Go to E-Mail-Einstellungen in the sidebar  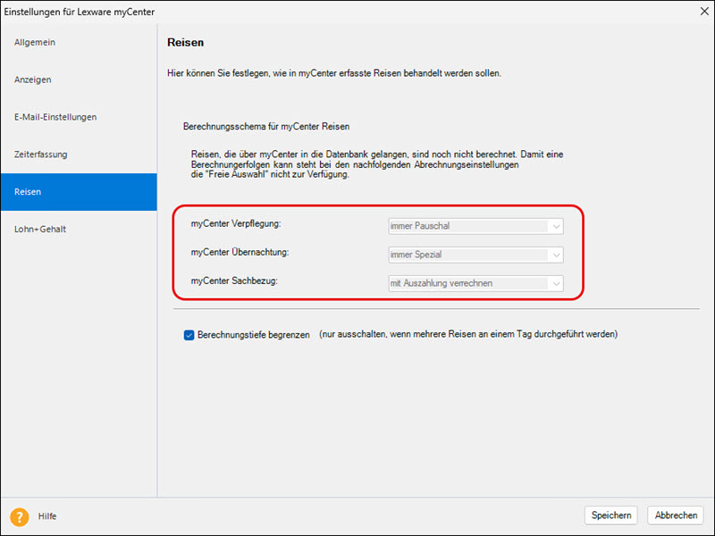pos(55,117)
